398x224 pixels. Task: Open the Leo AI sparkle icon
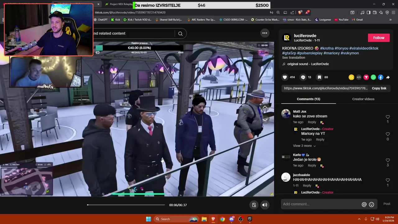click(381, 12)
